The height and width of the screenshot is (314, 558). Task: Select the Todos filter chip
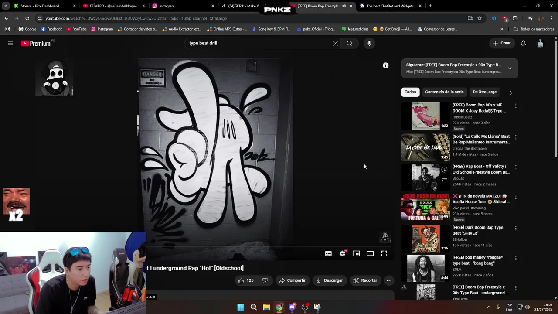[x=410, y=92]
